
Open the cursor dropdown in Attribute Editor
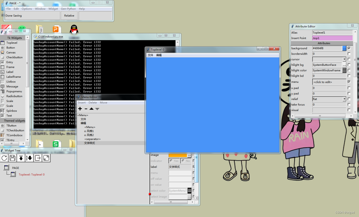(344, 59)
